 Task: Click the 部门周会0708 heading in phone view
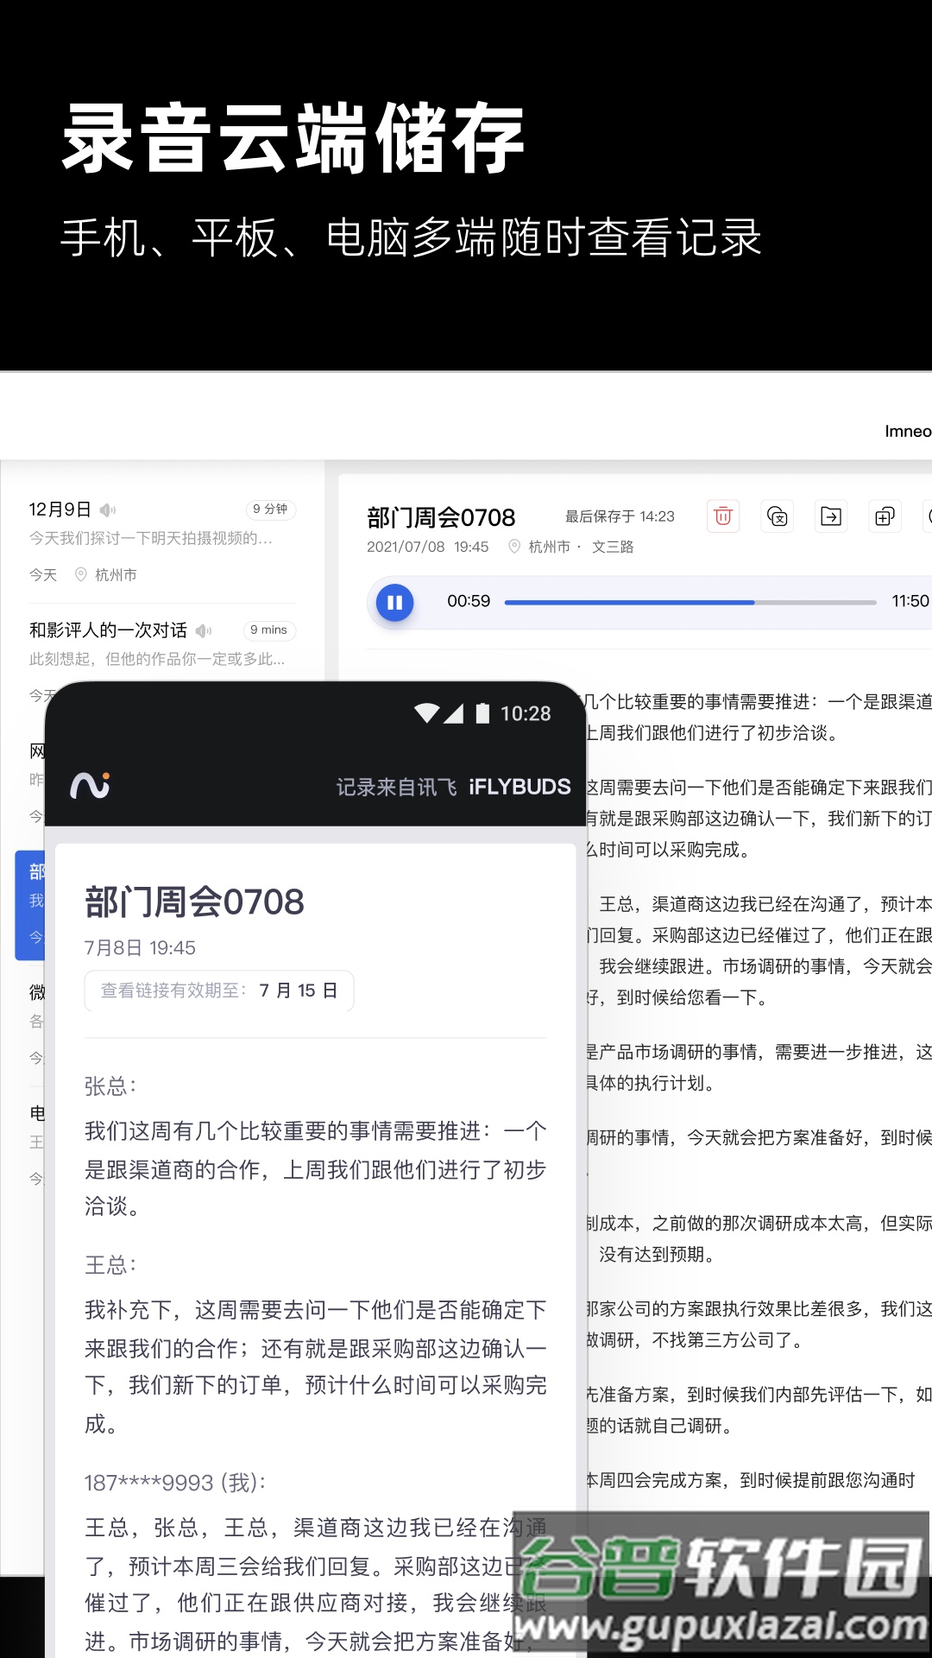click(x=194, y=902)
